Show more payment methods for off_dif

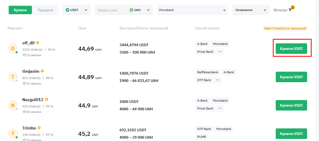pyautogui.click(x=220, y=52)
